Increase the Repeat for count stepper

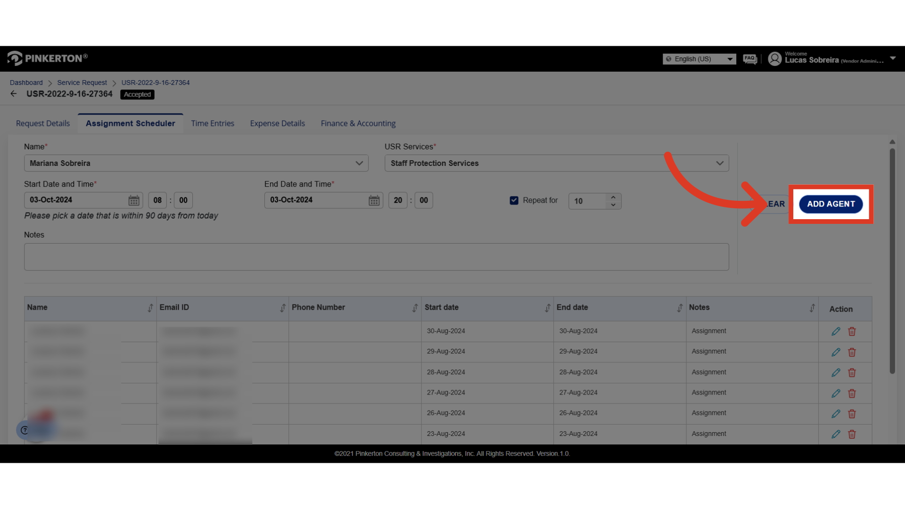coord(613,197)
